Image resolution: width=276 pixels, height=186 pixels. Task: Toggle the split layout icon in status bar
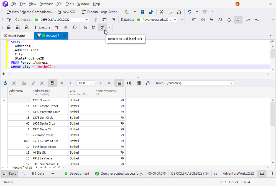(262, 174)
